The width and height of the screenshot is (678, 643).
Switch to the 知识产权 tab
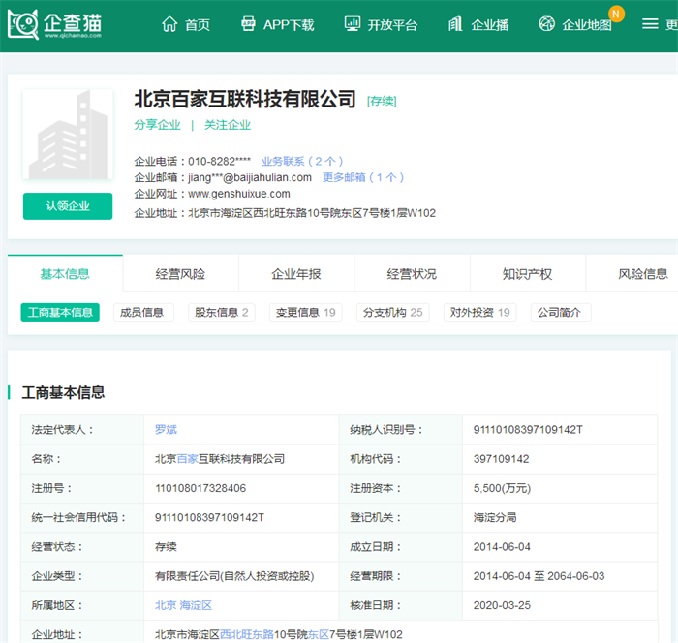pyautogui.click(x=527, y=274)
